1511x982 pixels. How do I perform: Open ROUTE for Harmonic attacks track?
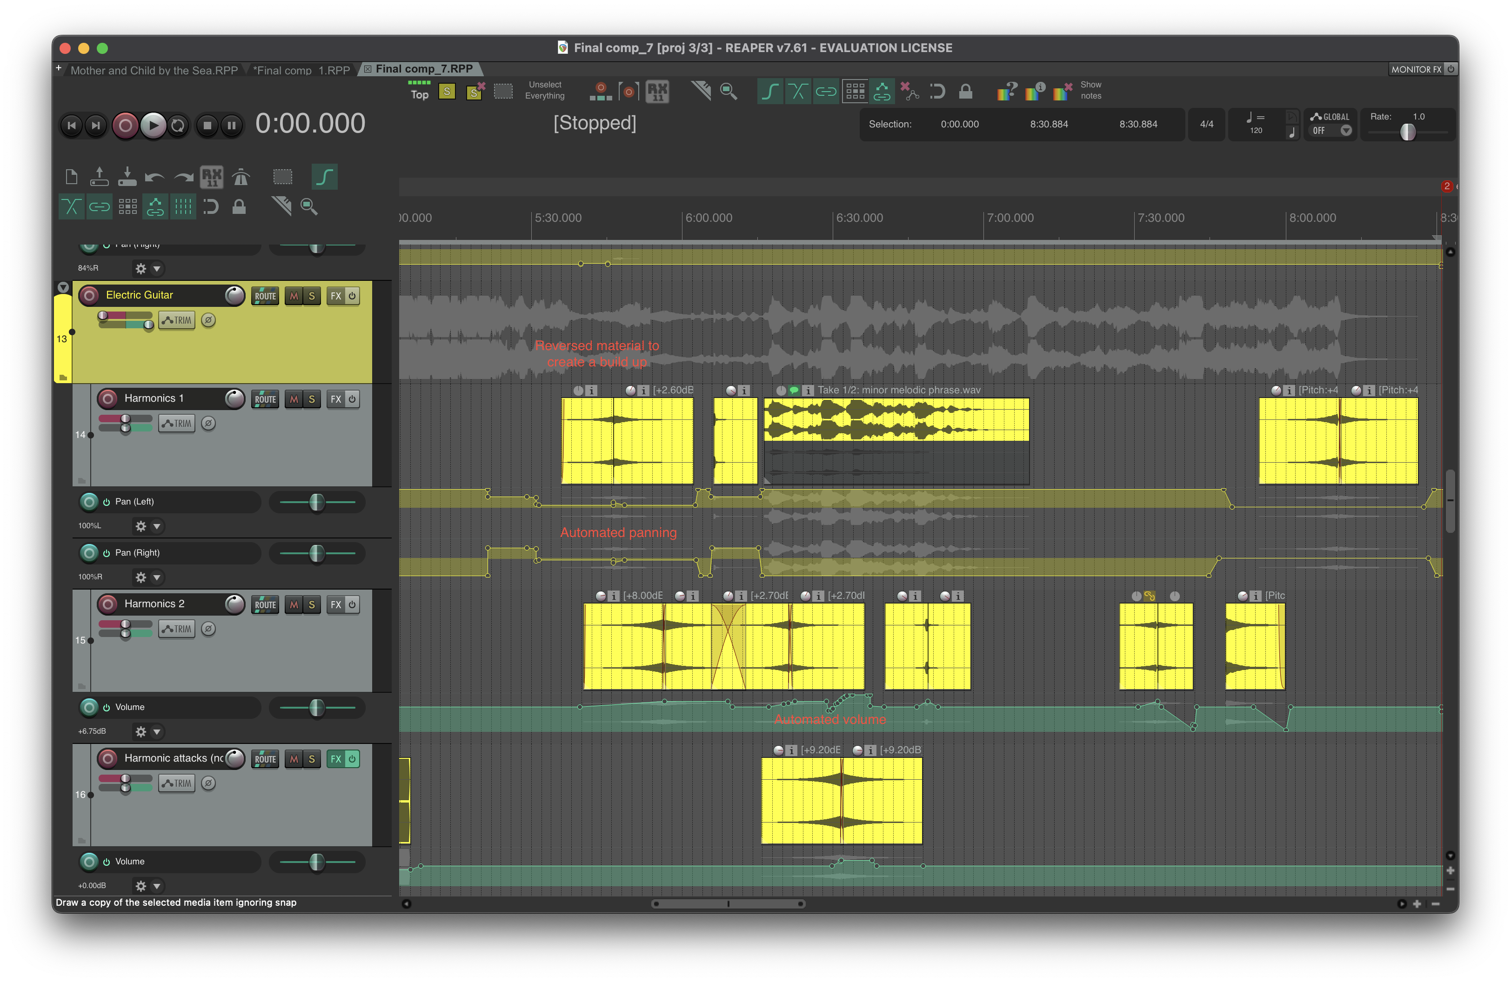click(x=265, y=759)
